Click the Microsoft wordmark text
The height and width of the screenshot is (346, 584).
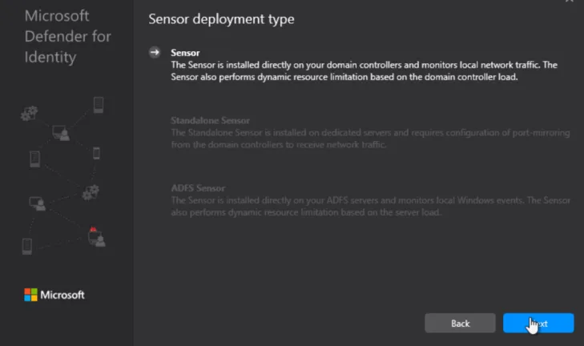62,295
